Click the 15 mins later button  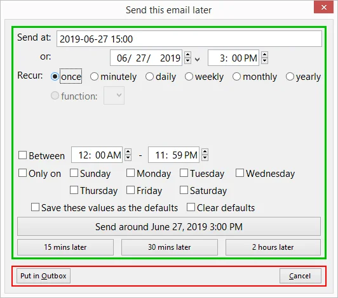pyautogui.click(x=65, y=247)
